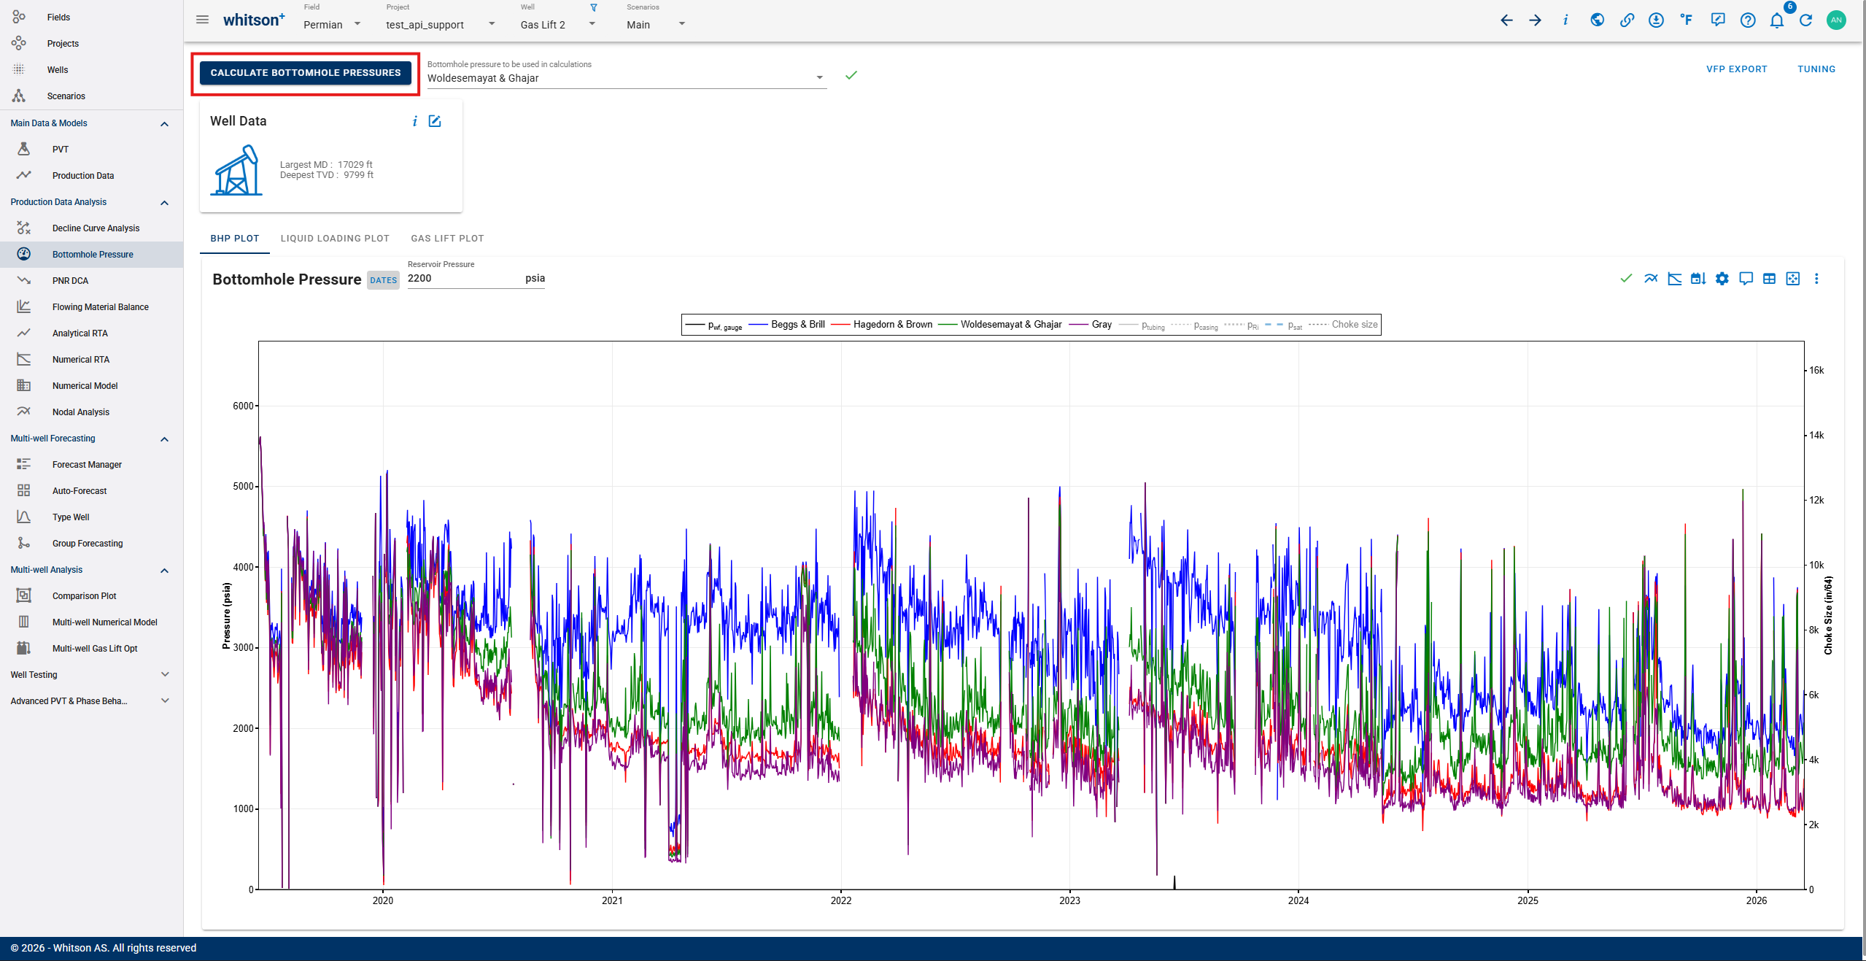Viewport: 1866px width, 961px height.
Task: Click the download icon in the top bar
Action: [1656, 20]
